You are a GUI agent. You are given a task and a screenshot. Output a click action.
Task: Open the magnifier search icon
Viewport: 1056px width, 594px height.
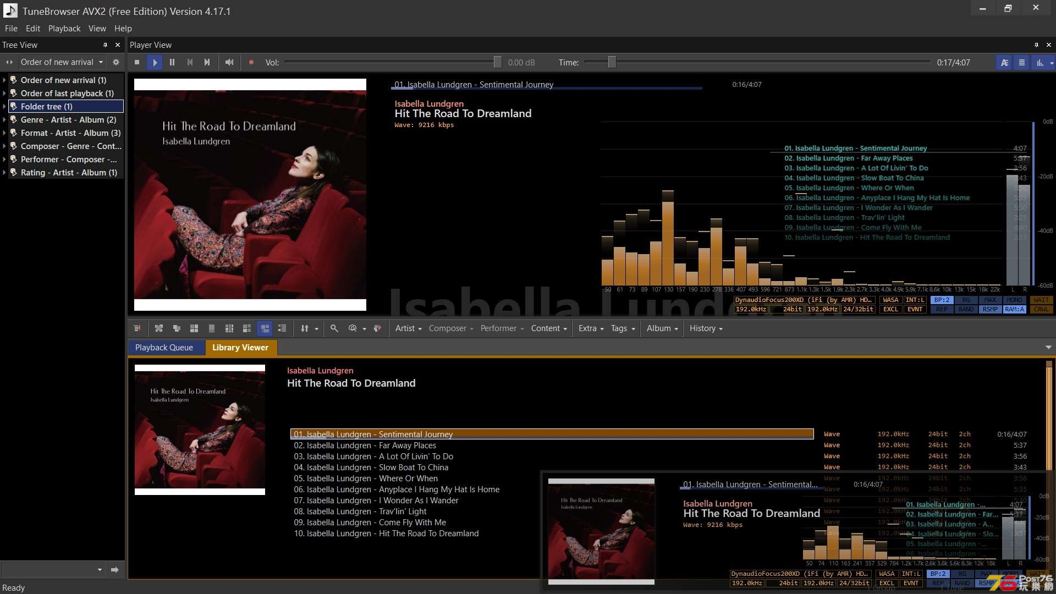pyautogui.click(x=334, y=328)
